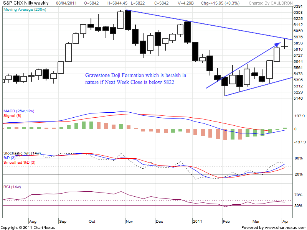Screen dimensions: 307x230
Task: Select the latest gravestone doji candle
Action: coord(284,46)
